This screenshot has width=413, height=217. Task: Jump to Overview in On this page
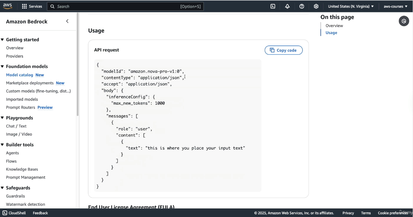pyautogui.click(x=334, y=26)
